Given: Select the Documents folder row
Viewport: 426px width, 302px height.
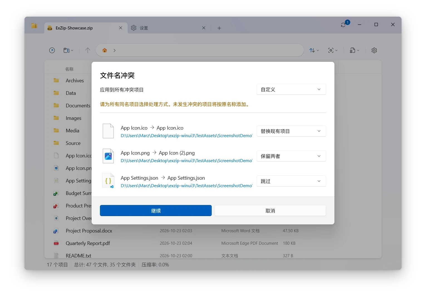Looking at the screenshot, I should pyautogui.click(x=68, y=105).
